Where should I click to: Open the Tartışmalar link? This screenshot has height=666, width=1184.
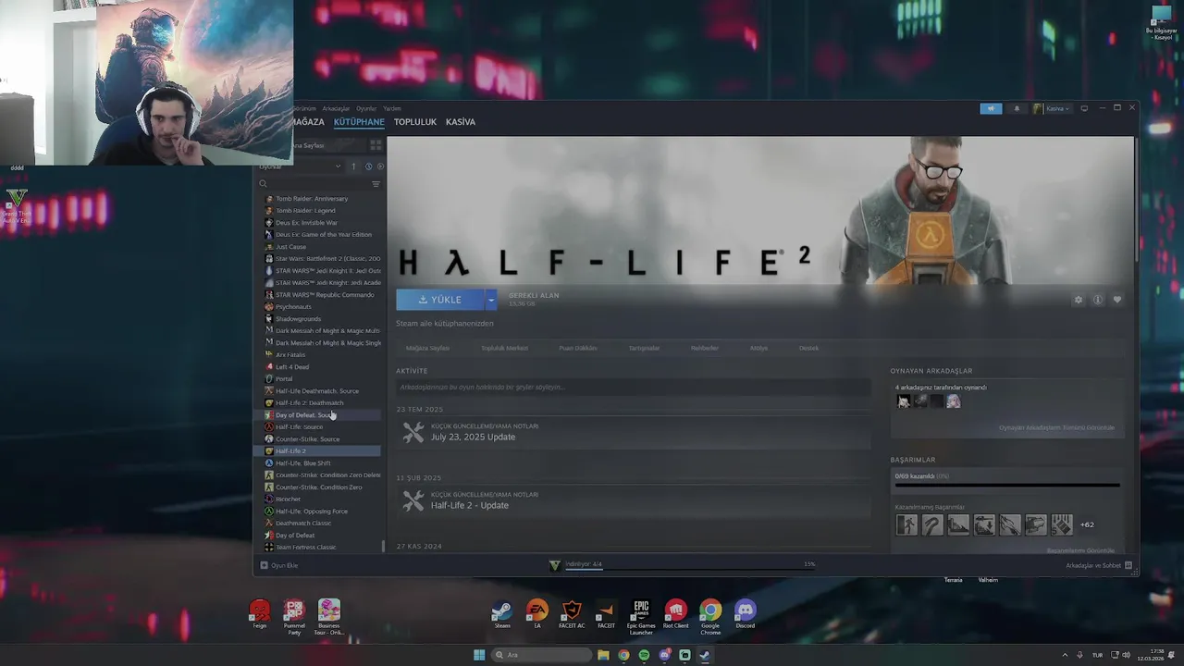[644, 349]
